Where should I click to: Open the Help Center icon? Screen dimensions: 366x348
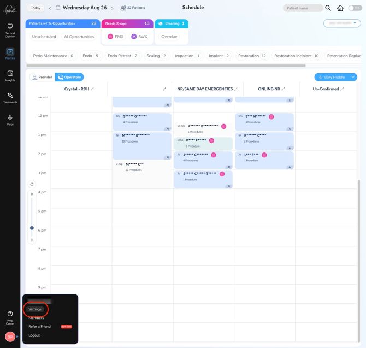(10, 314)
